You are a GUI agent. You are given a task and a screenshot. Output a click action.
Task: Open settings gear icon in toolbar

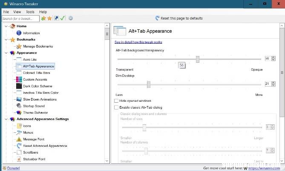point(71,18)
